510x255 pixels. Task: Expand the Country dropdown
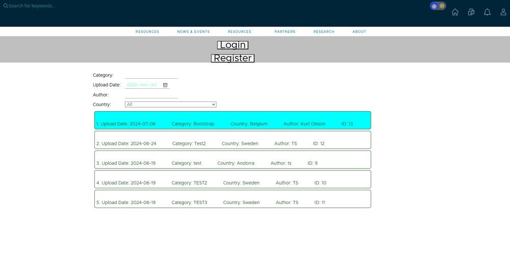coord(170,105)
